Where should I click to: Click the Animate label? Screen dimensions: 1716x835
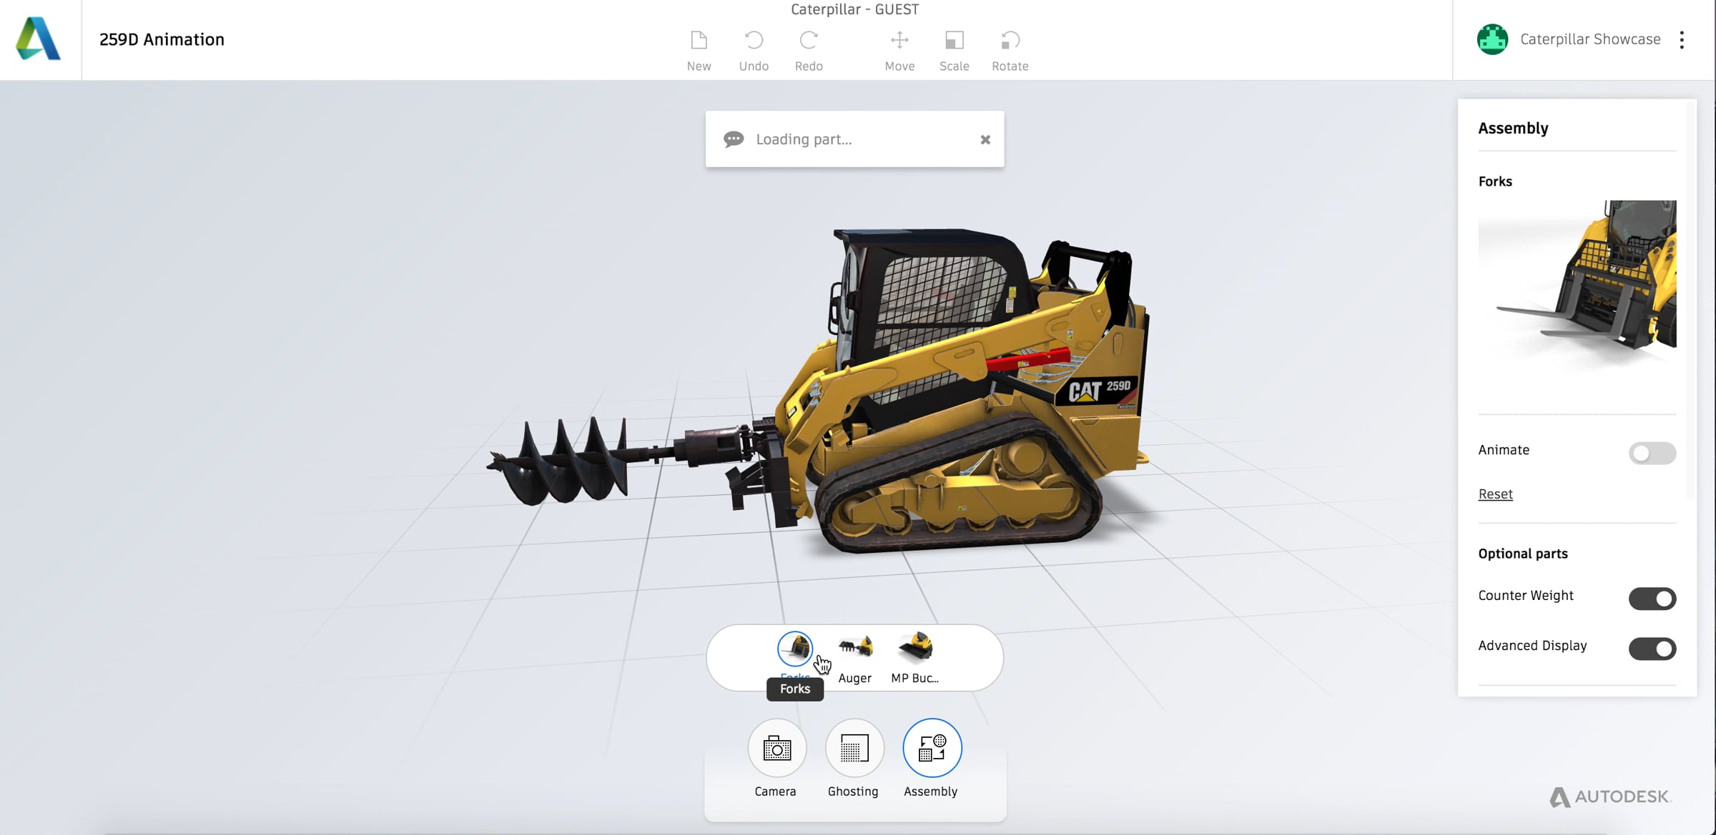coord(1504,449)
